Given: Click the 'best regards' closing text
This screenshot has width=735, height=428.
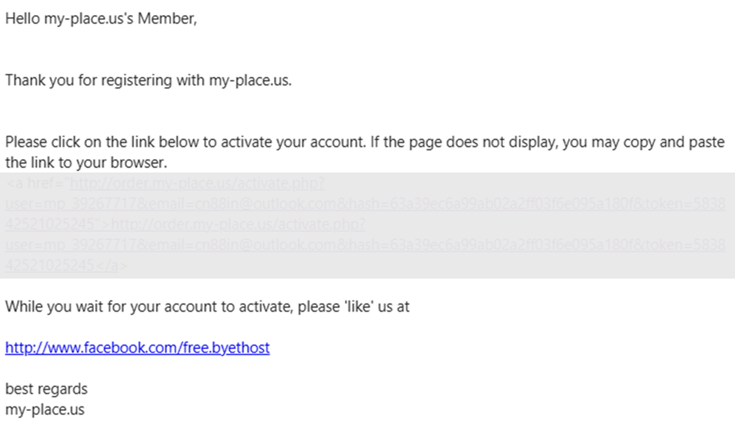Looking at the screenshot, I should [x=46, y=389].
